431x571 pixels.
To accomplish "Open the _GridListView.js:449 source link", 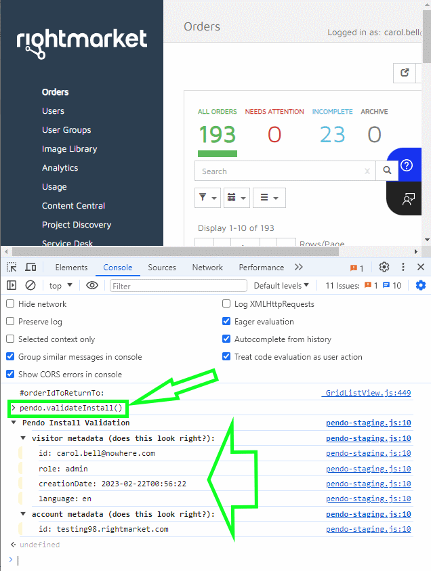I will 367,393.
